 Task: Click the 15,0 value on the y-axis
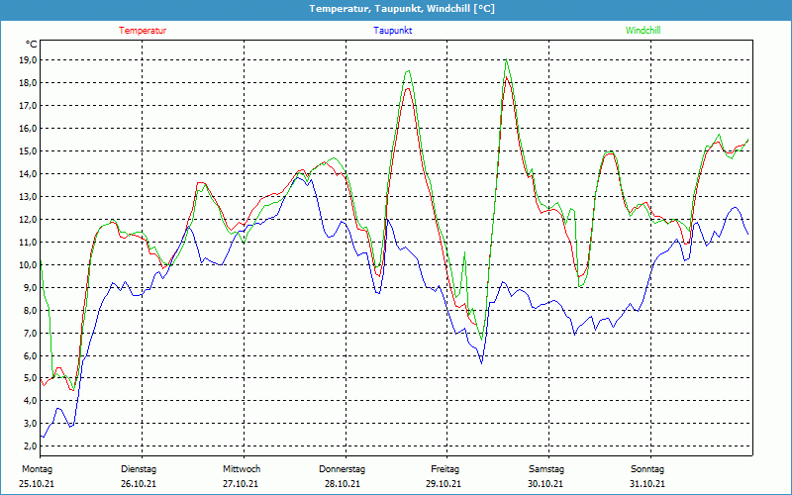28,150
